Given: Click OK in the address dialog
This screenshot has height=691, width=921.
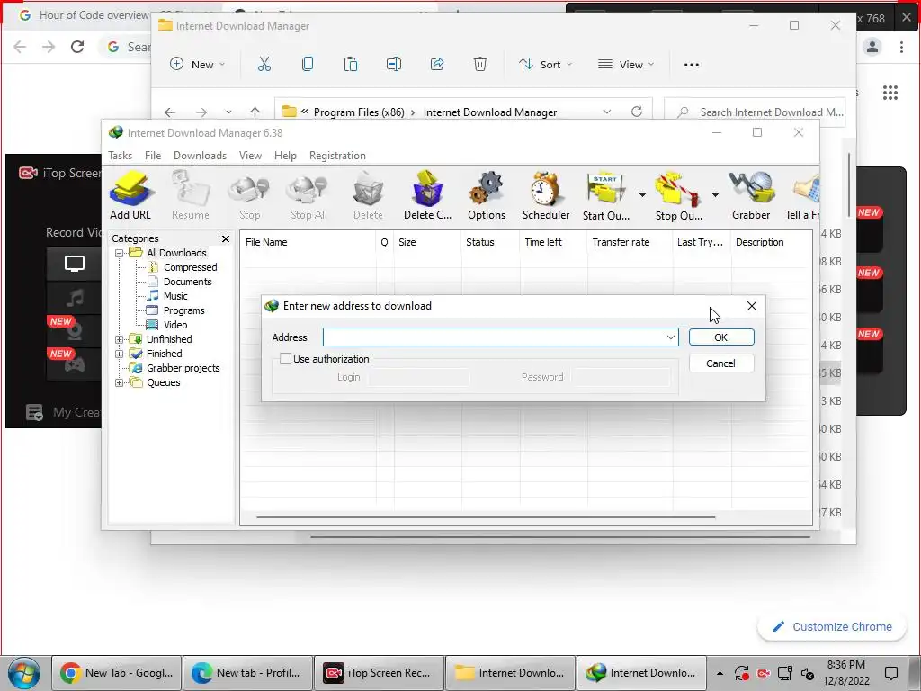Looking at the screenshot, I should tap(721, 337).
